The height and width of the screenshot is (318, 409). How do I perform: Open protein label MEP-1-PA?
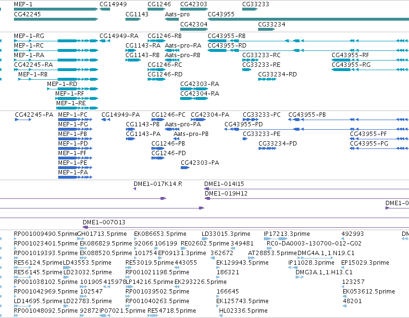click(x=73, y=172)
